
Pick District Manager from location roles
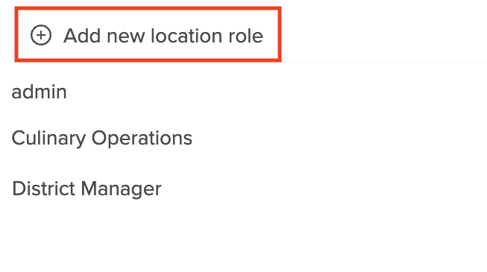(x=87, y=189)
